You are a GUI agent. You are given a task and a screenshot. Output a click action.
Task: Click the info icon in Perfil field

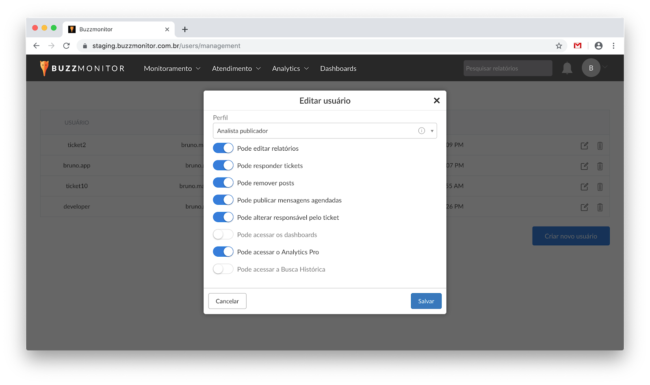[x=421, y=131]
